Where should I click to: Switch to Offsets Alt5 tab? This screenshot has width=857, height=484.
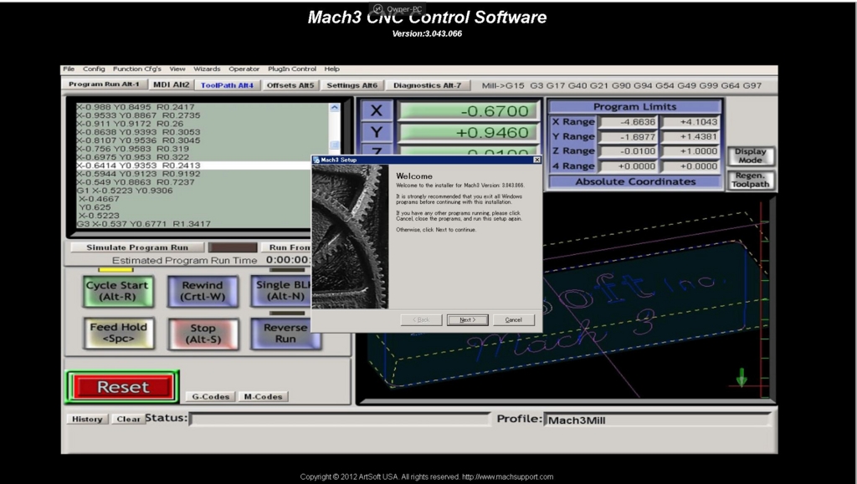[290, 85]
